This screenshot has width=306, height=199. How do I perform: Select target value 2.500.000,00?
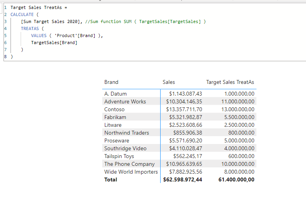[x=239, y=125]
